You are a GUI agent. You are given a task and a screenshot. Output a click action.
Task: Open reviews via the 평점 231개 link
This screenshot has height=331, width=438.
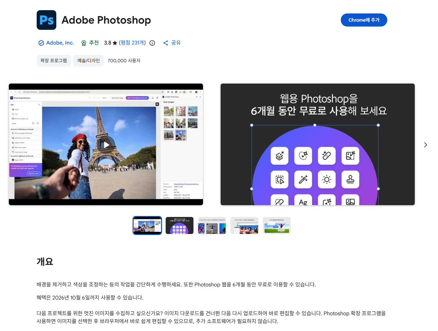[x=132, y=43]
